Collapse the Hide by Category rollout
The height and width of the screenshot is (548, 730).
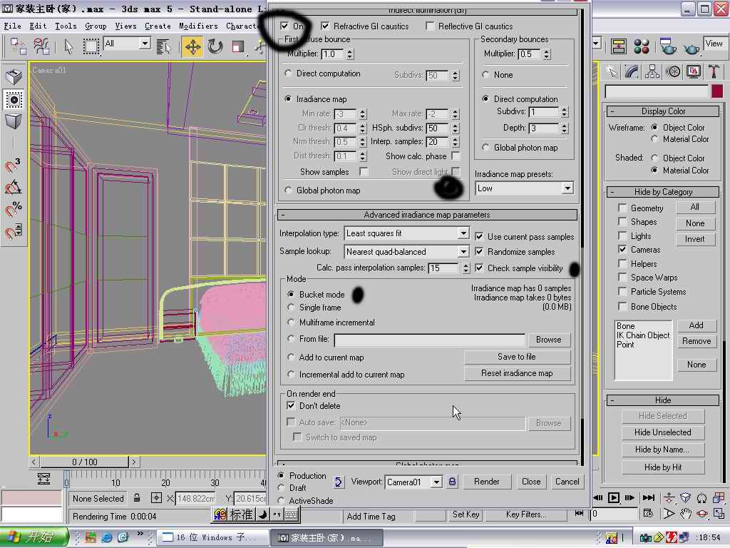pyautogui.click(x=663, y=192)
